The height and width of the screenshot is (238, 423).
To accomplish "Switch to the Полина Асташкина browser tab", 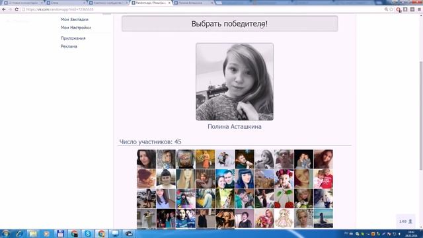I will (x=194, y=3).
